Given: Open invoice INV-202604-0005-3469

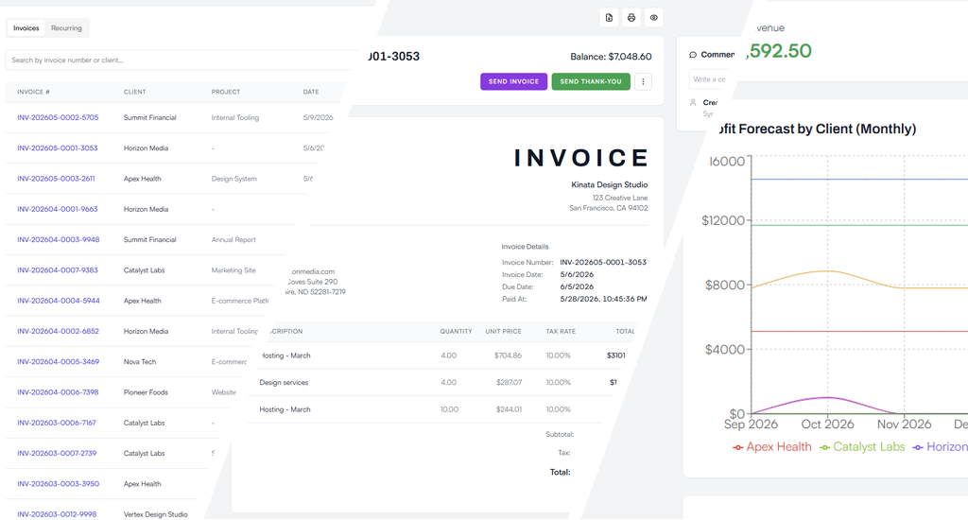Looking at the screenshot, I should pyautogui.click(x=58, y=362).
